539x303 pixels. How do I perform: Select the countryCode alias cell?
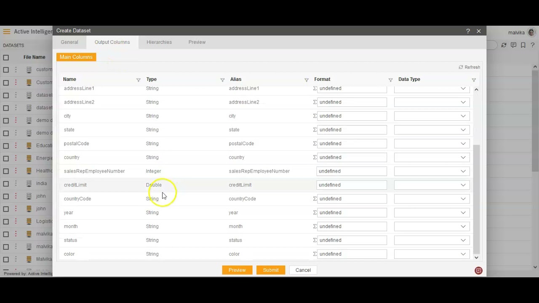(243, 199)
